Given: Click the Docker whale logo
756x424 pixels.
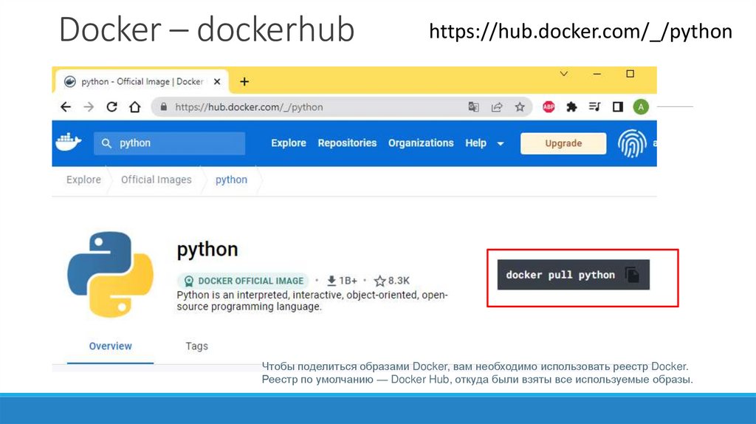Looking at the screenshot, I should pos(67,143).
